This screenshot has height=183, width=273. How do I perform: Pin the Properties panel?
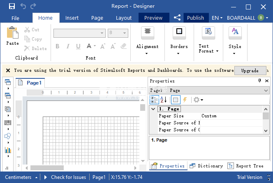(x=259, y=81)
